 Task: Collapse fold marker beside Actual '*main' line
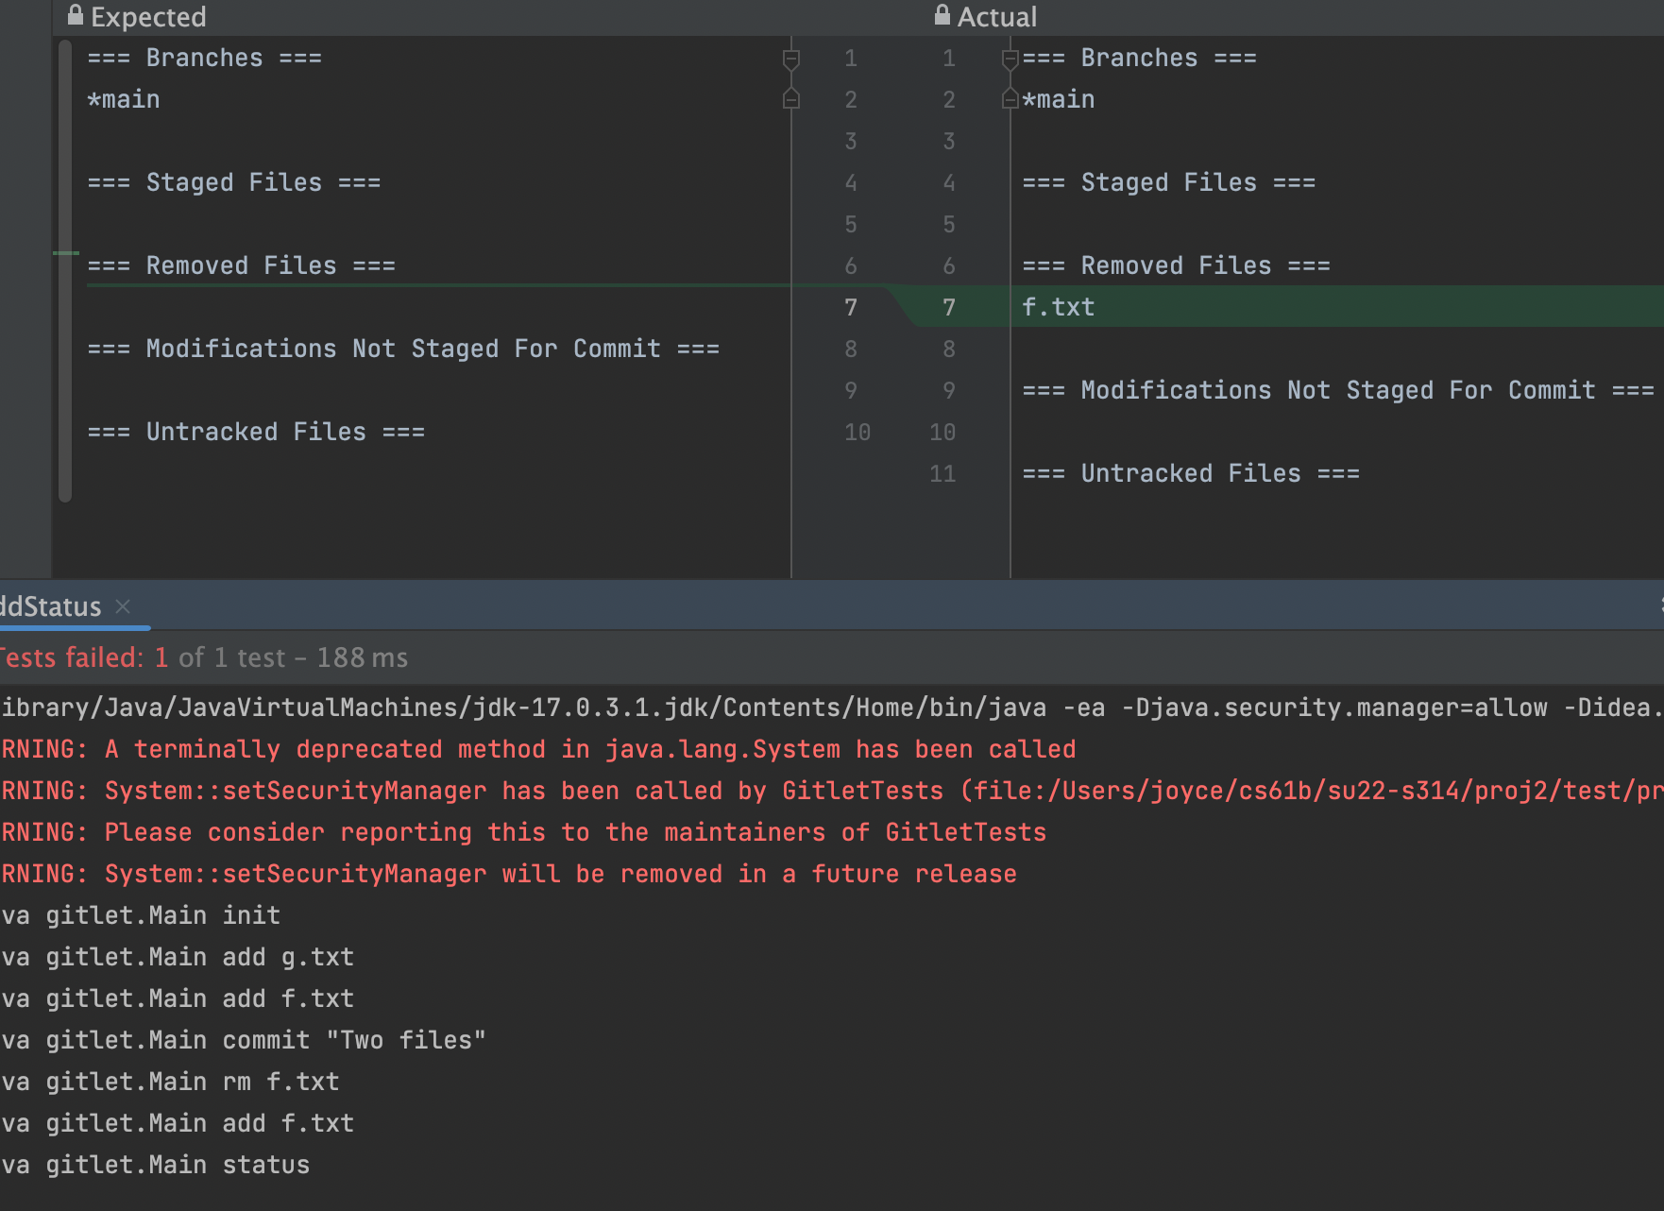point(1010,98)
